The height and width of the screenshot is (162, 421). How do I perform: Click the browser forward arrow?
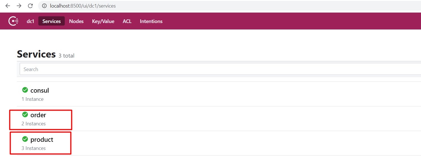click(x=19, y=6)
